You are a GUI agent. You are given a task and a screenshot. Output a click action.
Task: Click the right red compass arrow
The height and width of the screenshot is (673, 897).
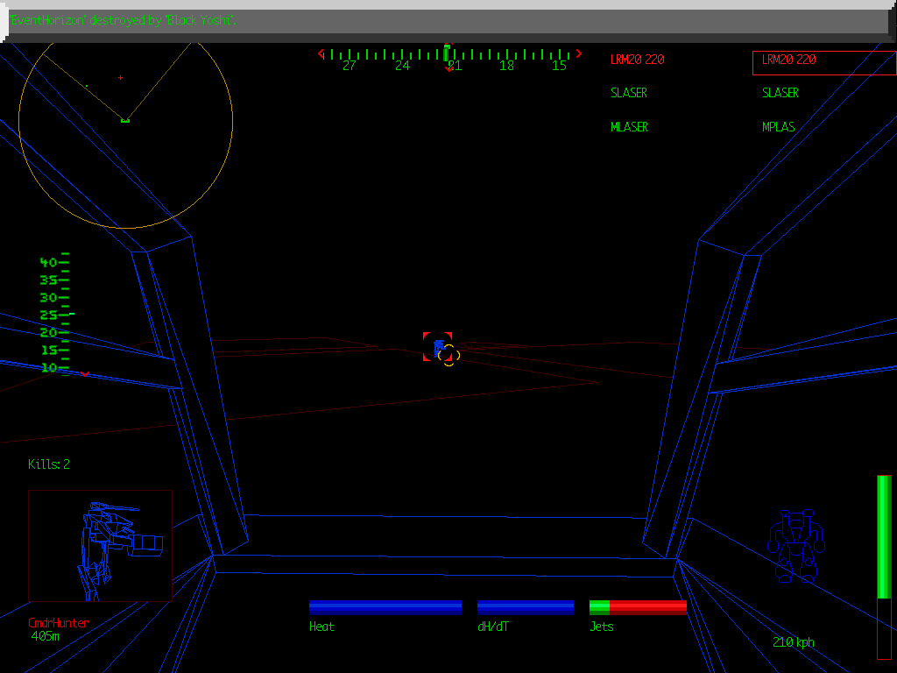(578, 54)
